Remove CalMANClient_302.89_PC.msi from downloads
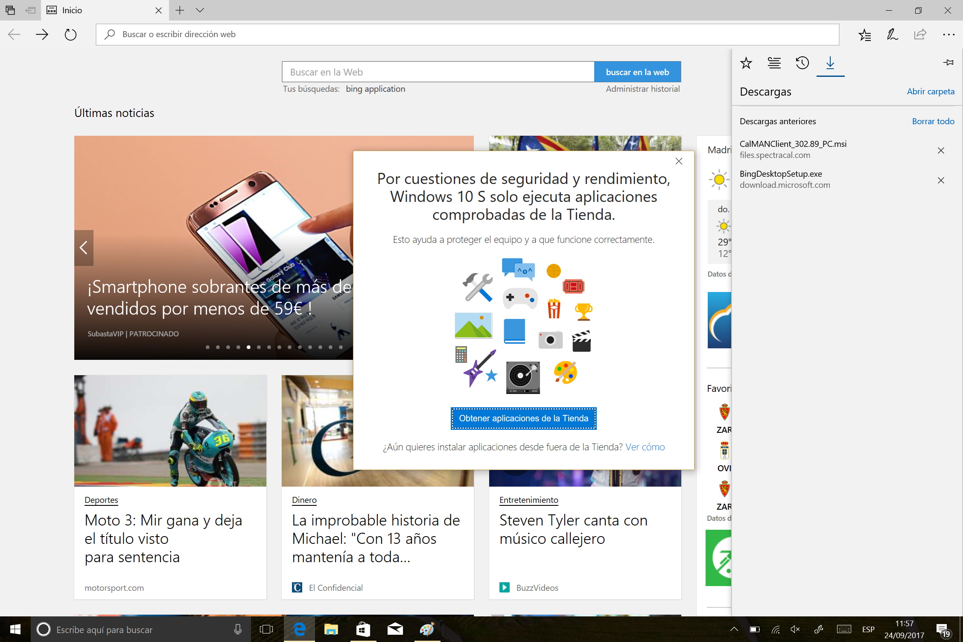Viewport: 963px width, 642px height. pos(940,150)
